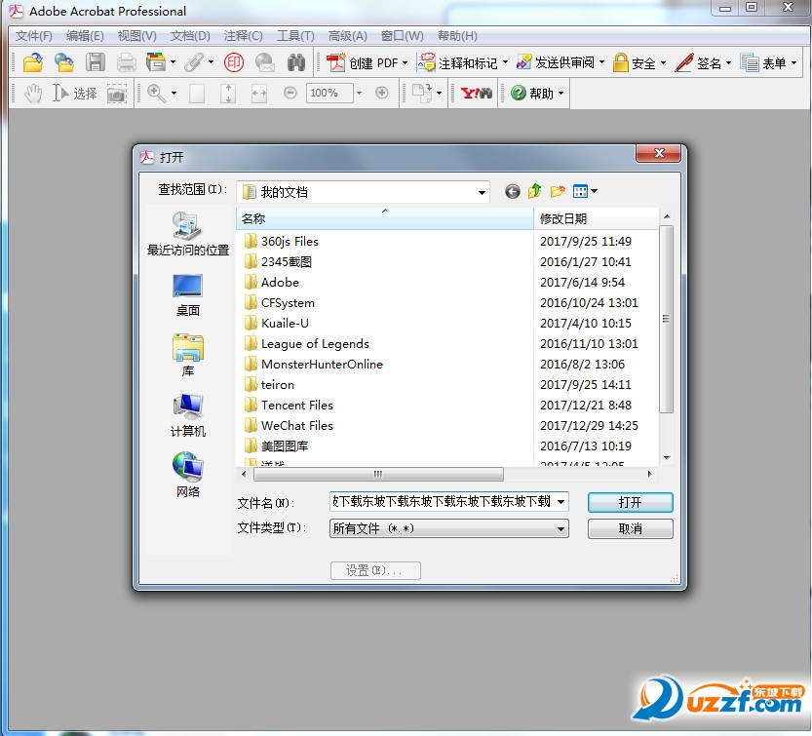
Task: Open the 窗口(W) menu
Action: click(x=402, y=36)
